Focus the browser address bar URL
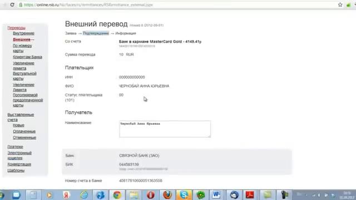This screenshot has width=356, height=200. tap(88, 5)
